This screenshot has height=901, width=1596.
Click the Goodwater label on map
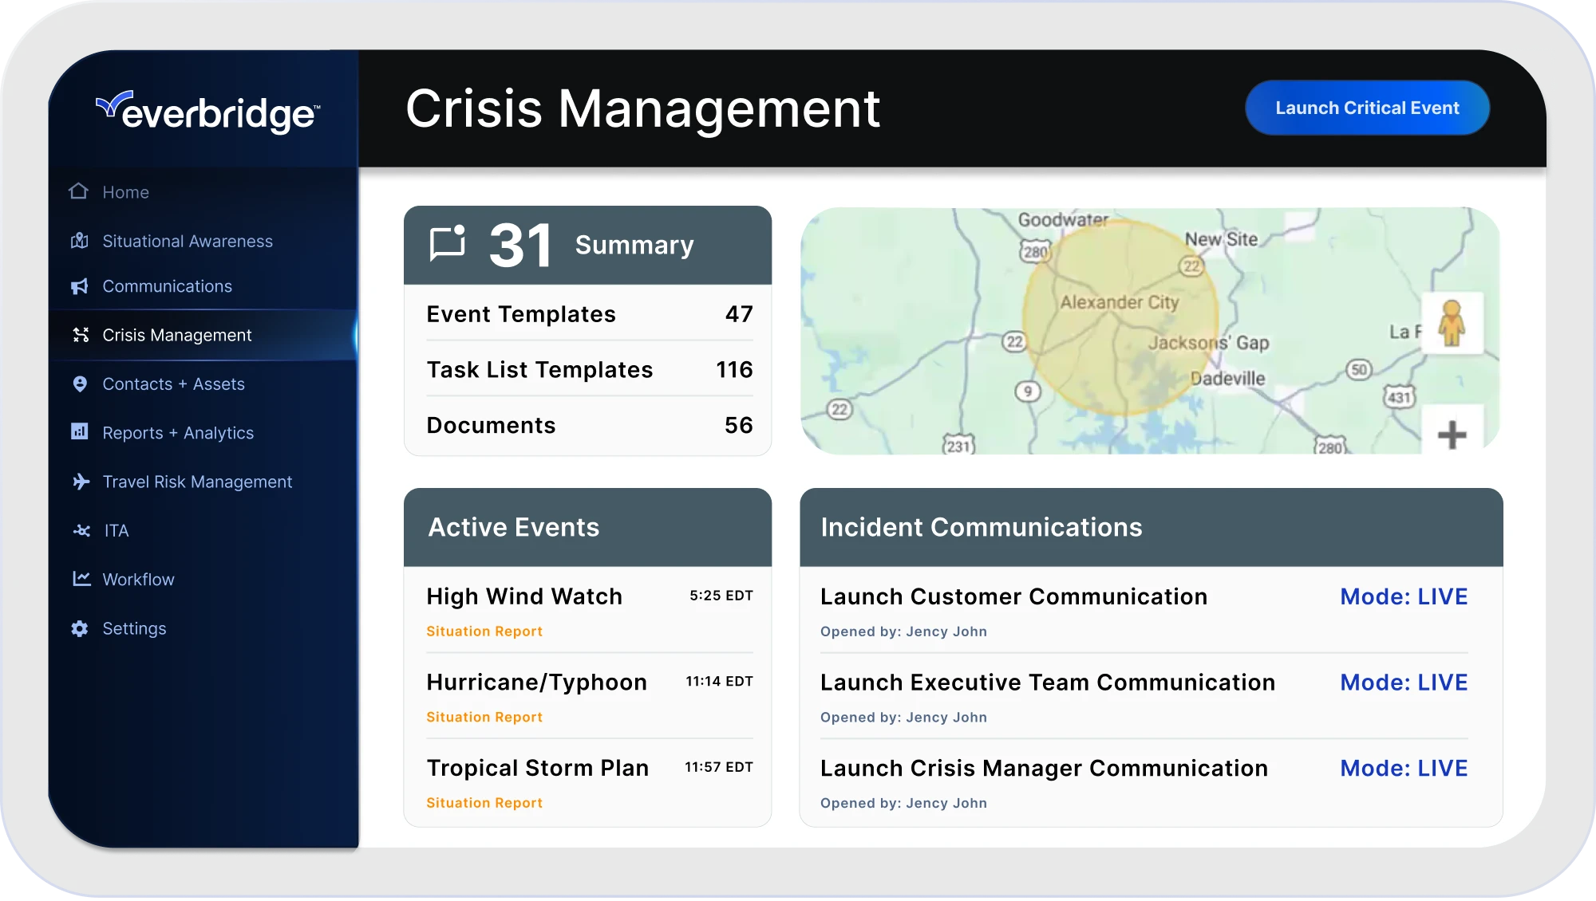1063,219
